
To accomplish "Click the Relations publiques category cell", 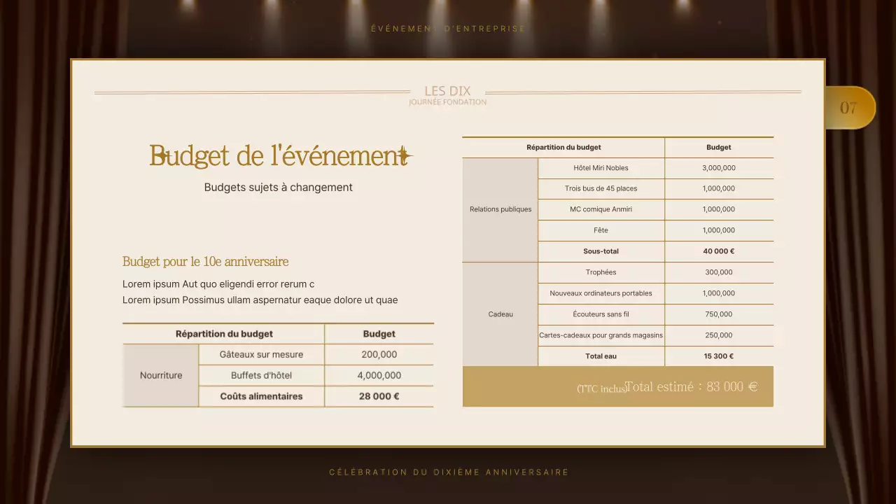I will tap(500, 209).
